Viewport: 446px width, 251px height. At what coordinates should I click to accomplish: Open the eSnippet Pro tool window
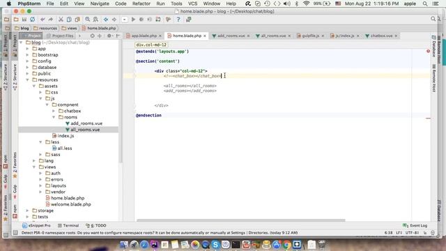(36, 225)
